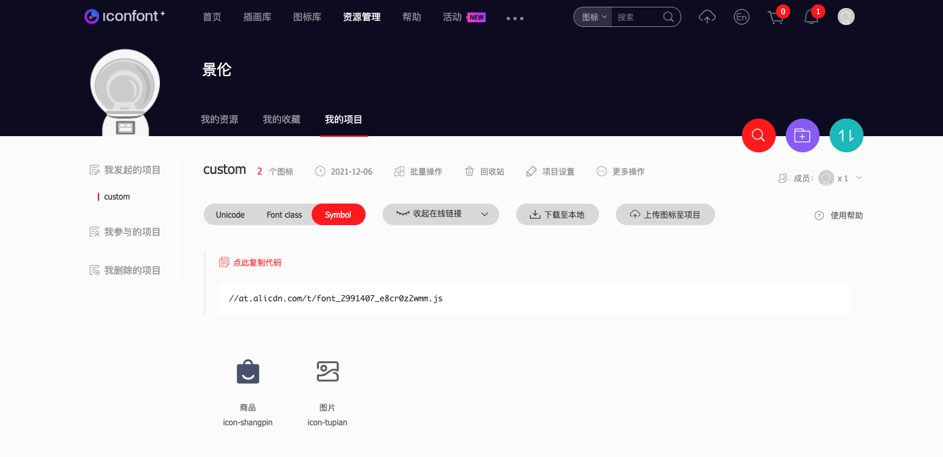Open 活动 NEW in navigation

464,17
